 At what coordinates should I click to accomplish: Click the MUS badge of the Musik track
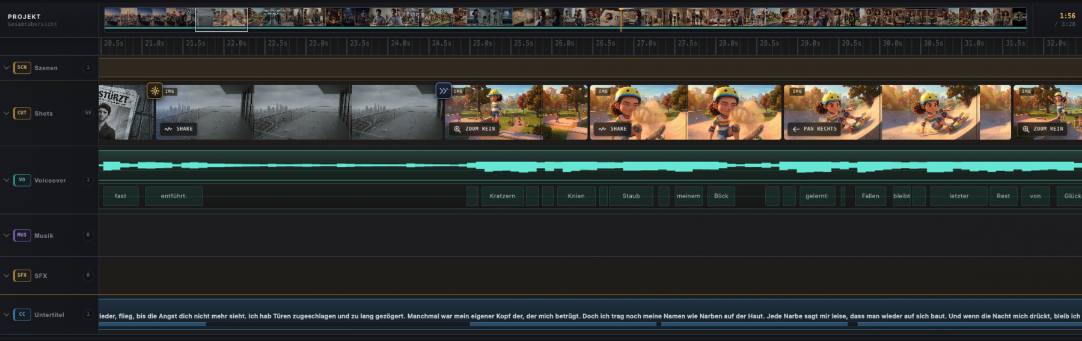22,235
